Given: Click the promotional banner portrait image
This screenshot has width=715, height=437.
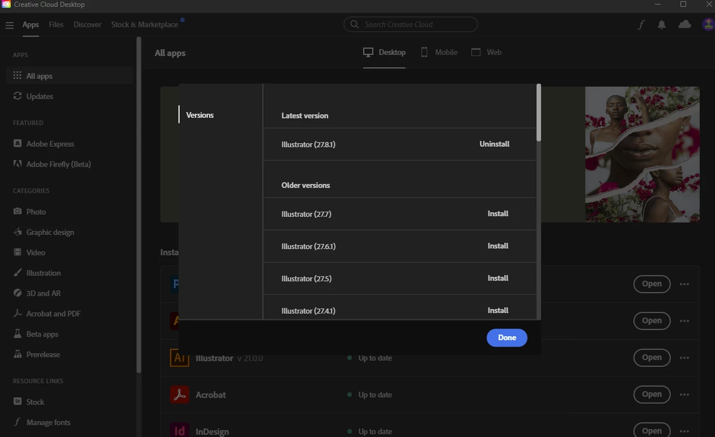Looking at the screenshot, I should [642, 154].
